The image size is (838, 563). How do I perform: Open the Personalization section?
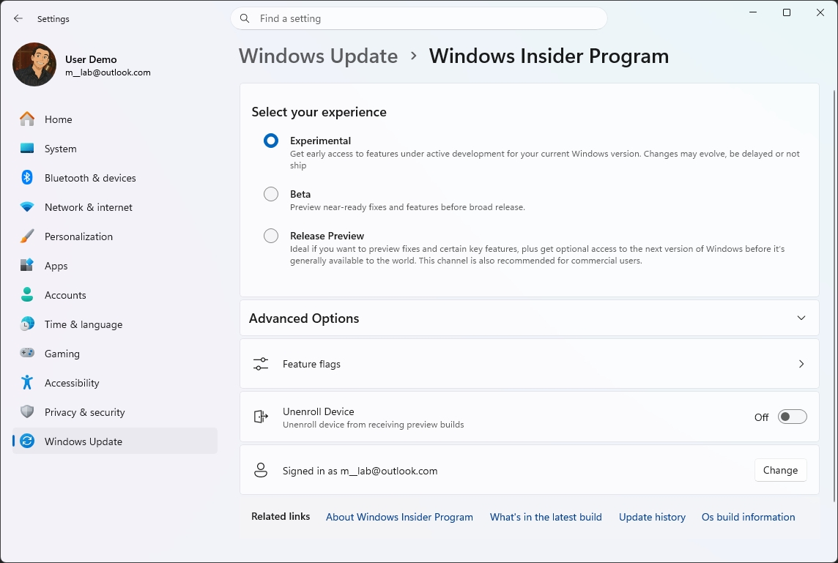[115, 236]
